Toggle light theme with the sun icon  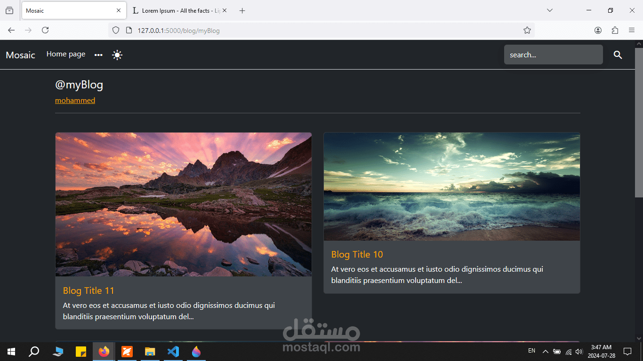[117, 55]
